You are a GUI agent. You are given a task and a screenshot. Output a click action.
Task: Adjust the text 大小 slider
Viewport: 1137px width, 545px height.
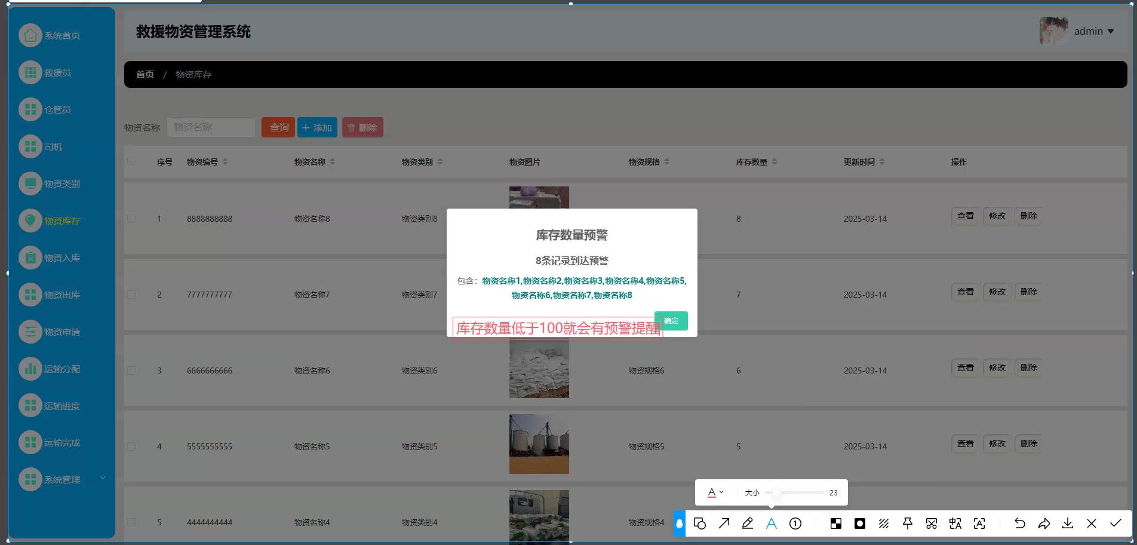pos(776,492)
